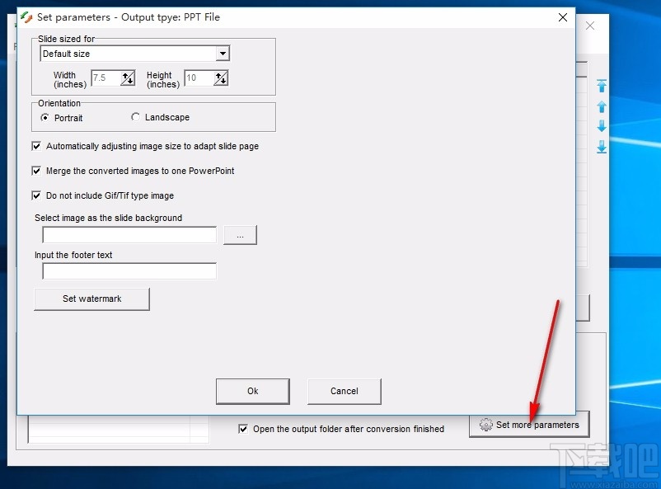The width and height of the screenshot is (661, 489).
Task: Confirm settings with the Ok button
Action: coord(252,391)
